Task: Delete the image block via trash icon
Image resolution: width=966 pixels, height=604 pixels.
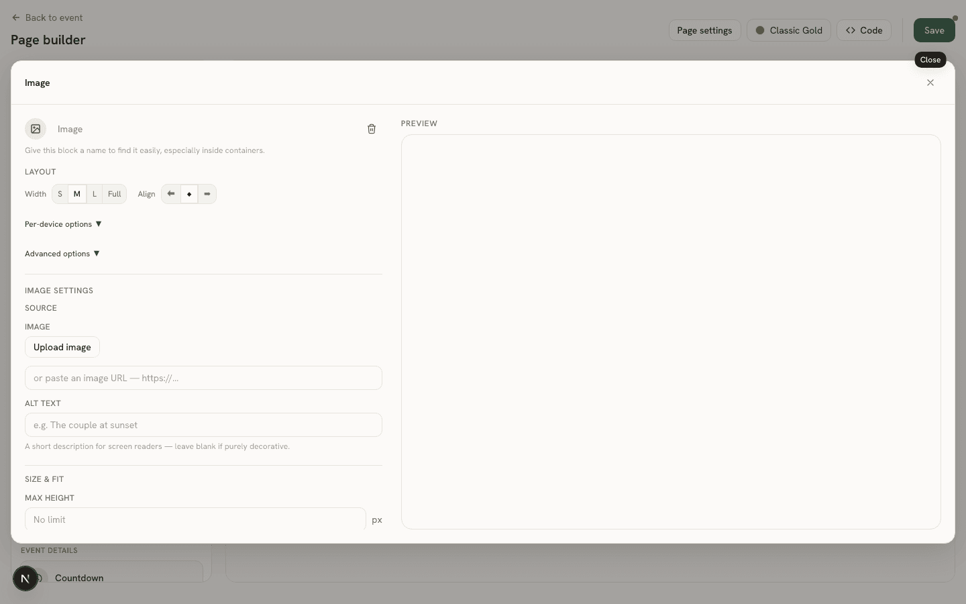Action: tap(372, 129)
